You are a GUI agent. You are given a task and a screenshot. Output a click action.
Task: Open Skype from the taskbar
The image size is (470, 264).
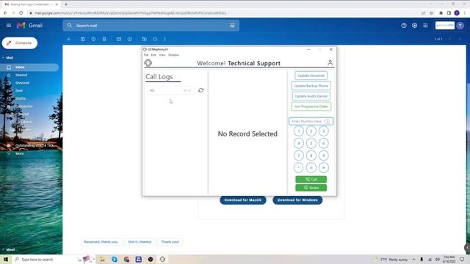point(115,259)
